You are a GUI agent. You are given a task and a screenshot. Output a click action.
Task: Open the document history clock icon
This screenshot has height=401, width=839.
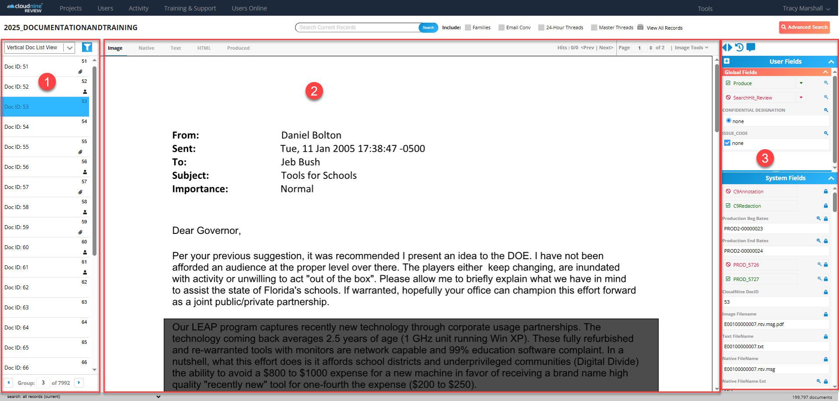coord(739,48)
